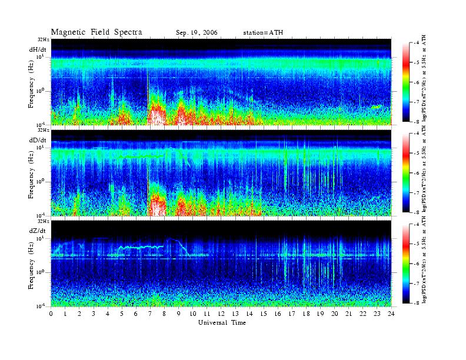Click the hour "4" tick label on the time axis
Screen dimensions: 466x360
[x=108, y=314]
